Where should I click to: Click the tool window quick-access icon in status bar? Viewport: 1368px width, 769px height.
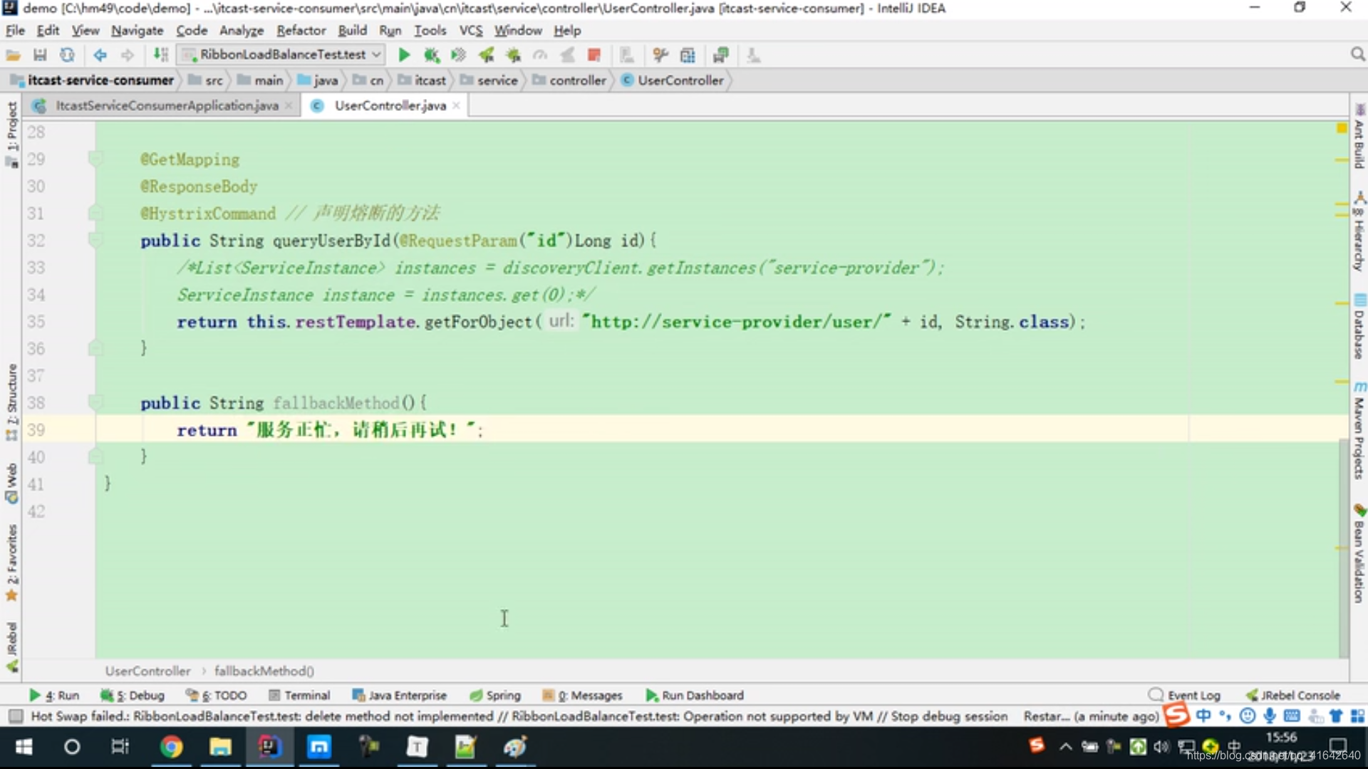point(16,716)
